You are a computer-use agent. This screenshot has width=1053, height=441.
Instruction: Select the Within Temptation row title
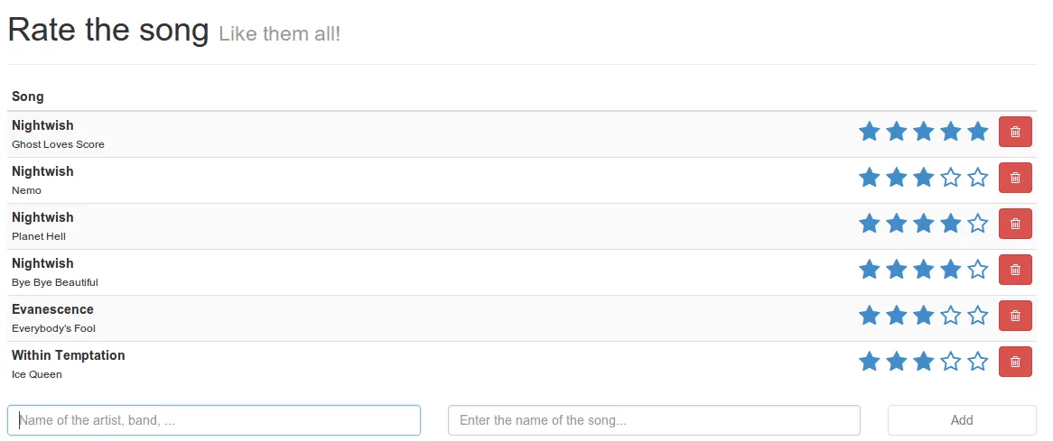69,355
